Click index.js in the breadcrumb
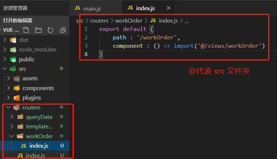This screenshot has height=159, width=277. [x=168, y=21]
